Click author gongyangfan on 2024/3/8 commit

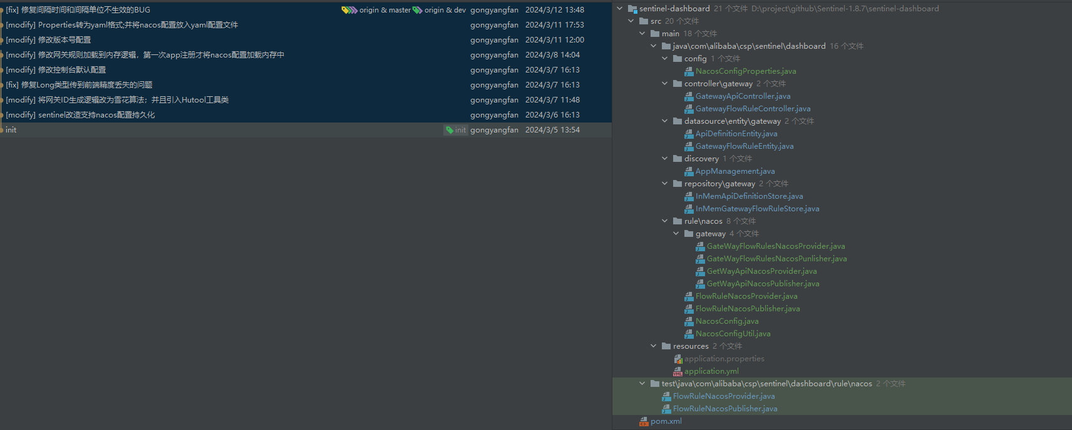[494, 55]
